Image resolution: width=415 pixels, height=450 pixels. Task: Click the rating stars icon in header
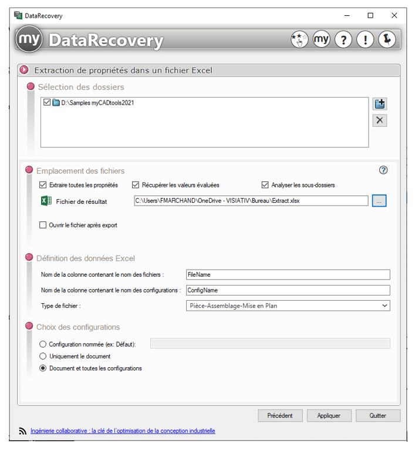299,39
